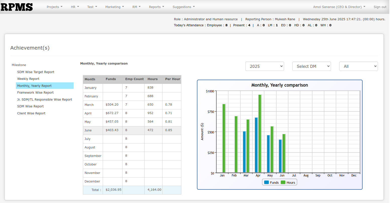
Task: Open the Suggestions menu
Action: pos(184,7)
